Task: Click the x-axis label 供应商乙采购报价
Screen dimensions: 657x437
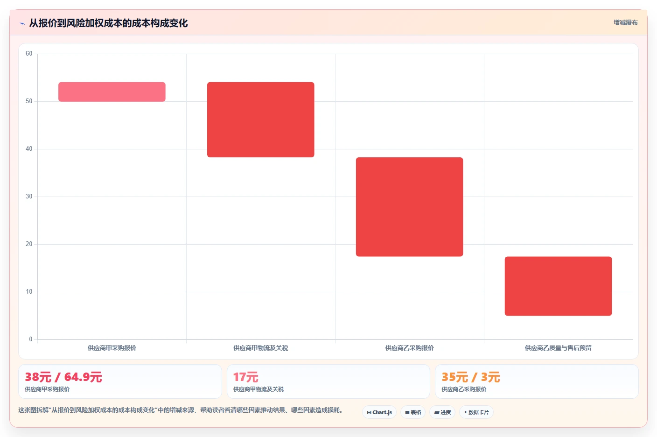Action: [410, 348]
